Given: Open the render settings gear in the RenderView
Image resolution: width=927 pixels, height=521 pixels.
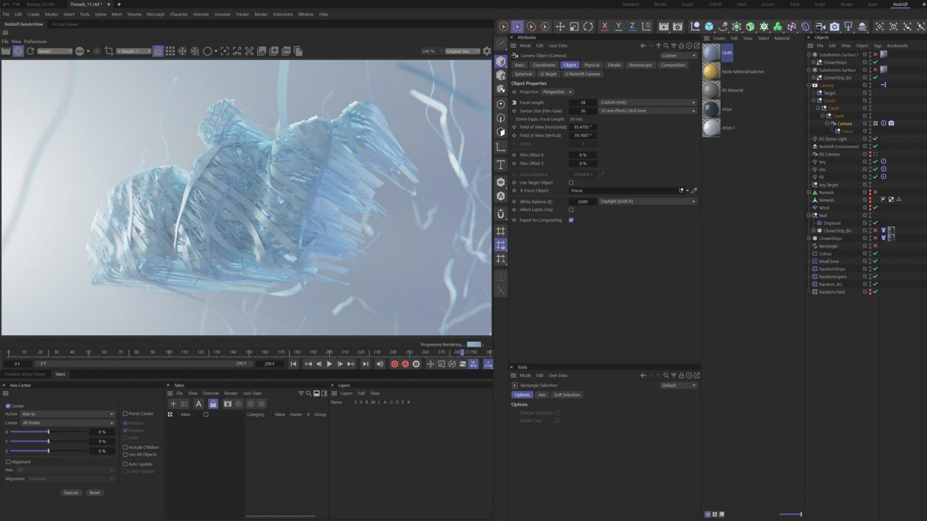Looking at the screenshot, I should click(x=487, y=51).
